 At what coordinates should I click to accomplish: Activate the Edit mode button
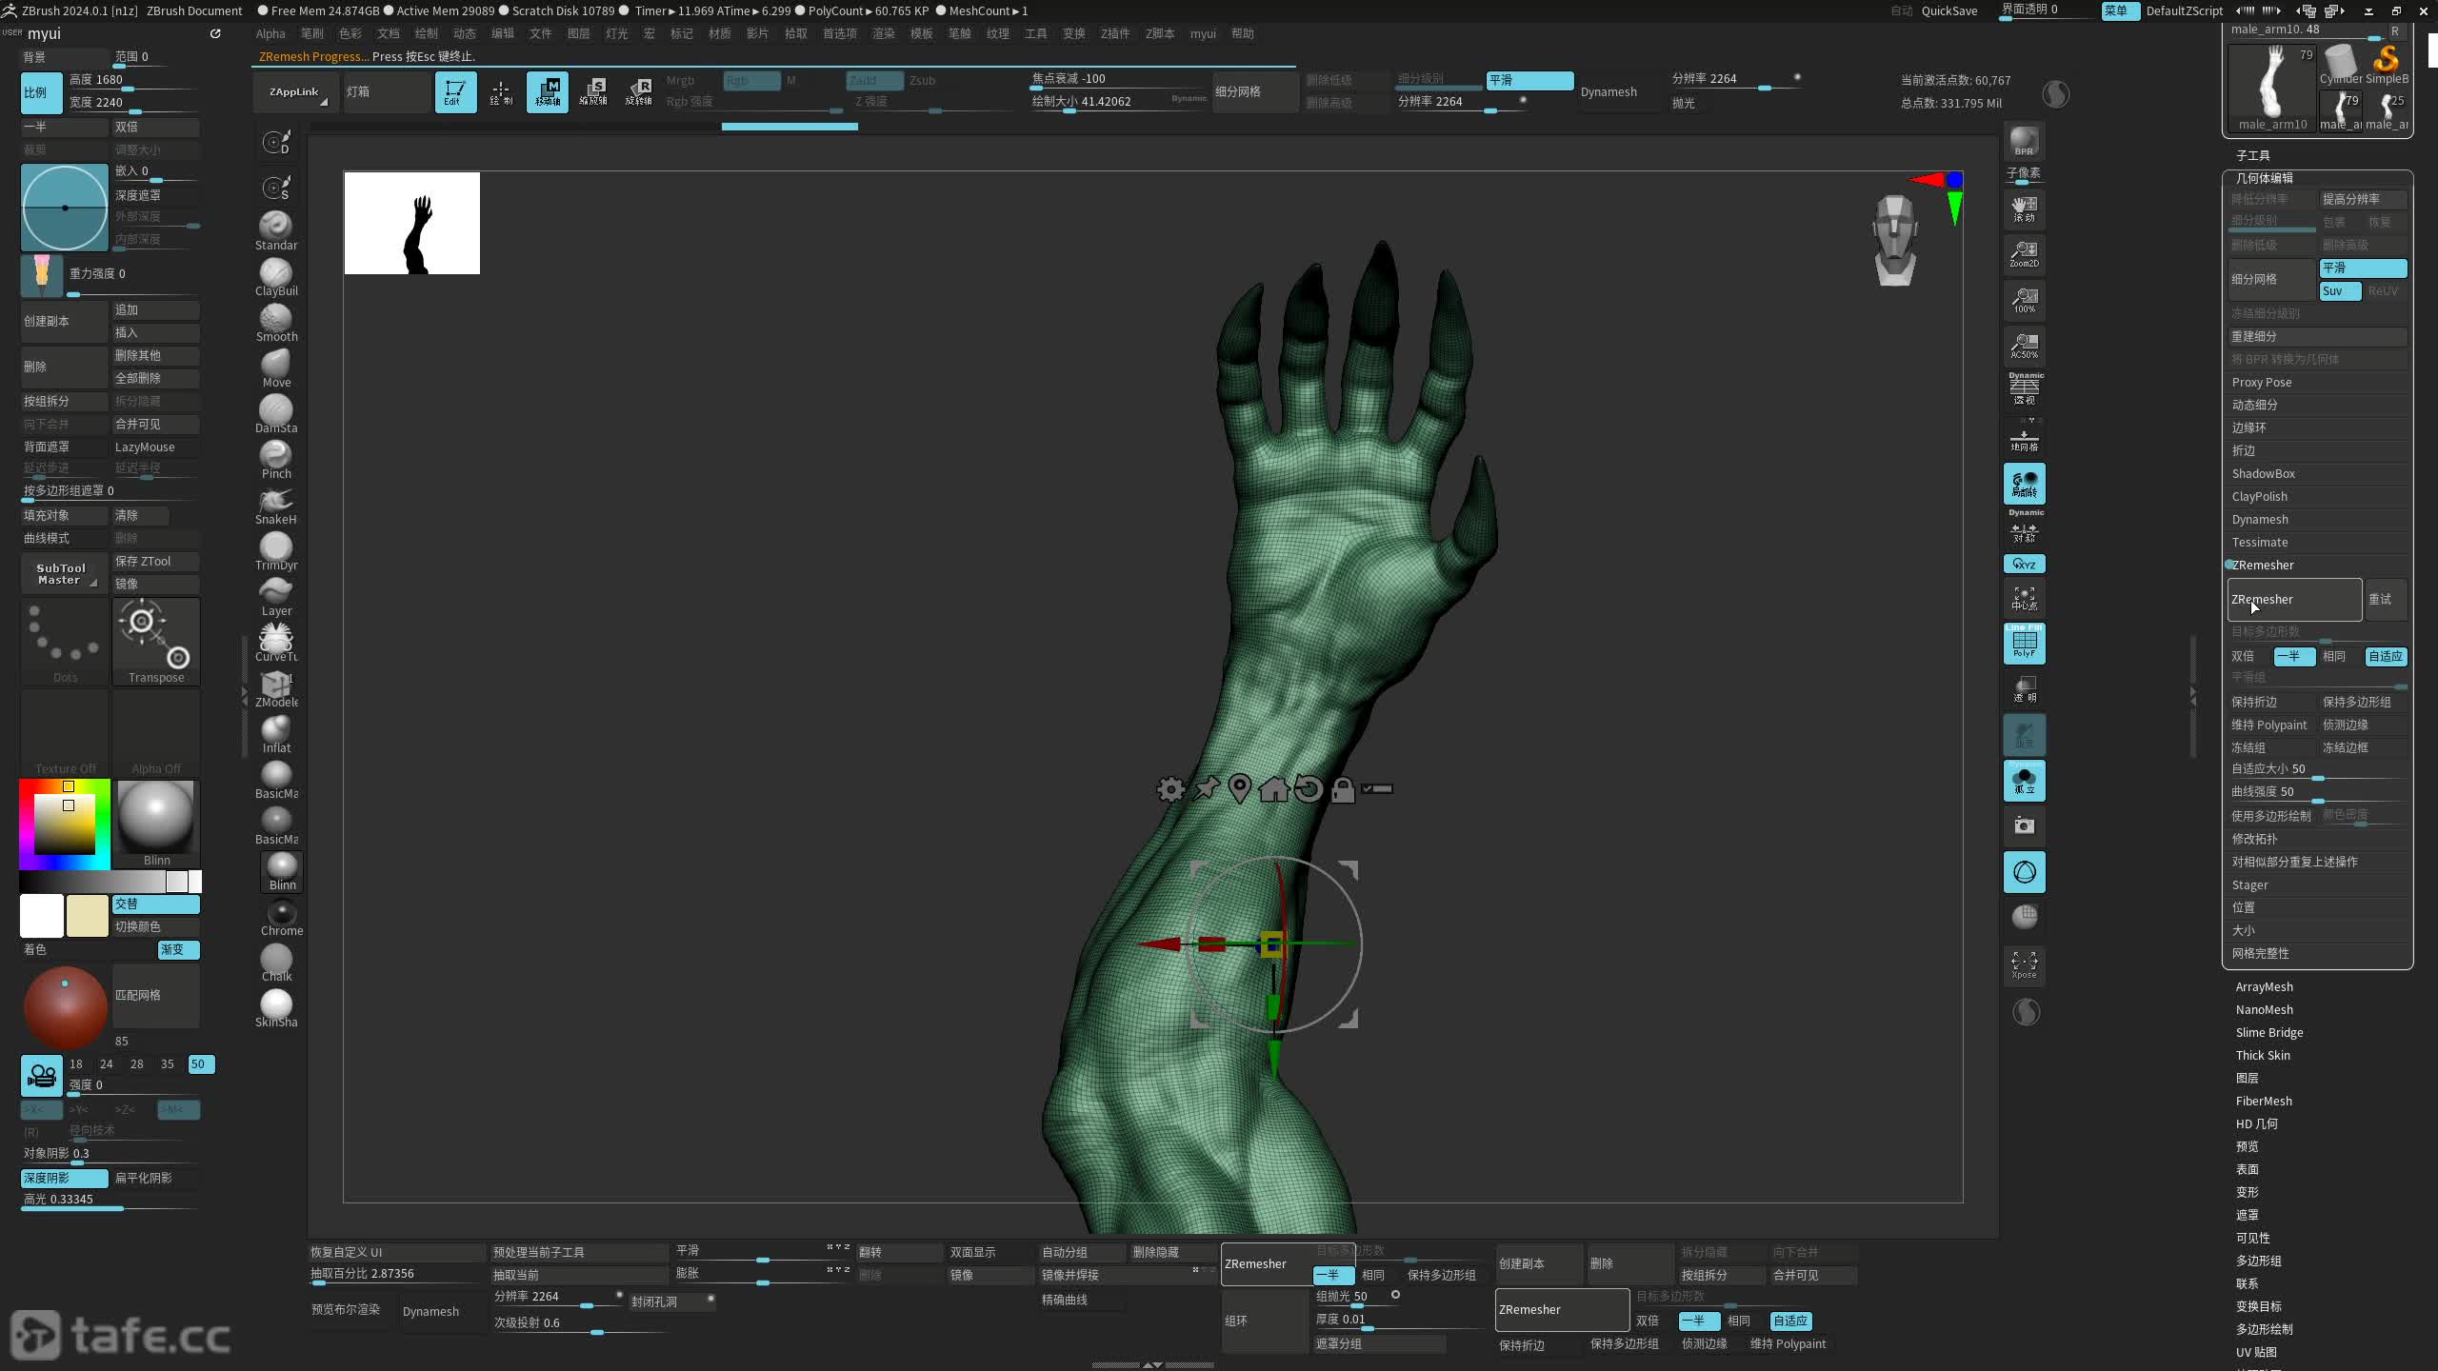pyautogui.click(x=455, y=91)
